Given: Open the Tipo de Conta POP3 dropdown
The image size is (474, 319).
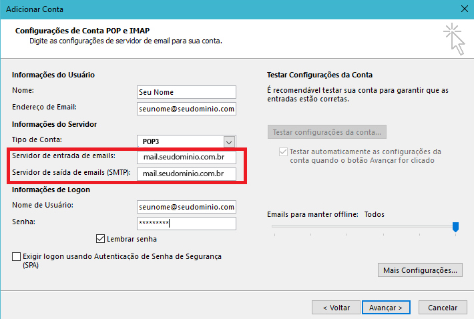Looking at the screenshot, I should pos(230,141).
